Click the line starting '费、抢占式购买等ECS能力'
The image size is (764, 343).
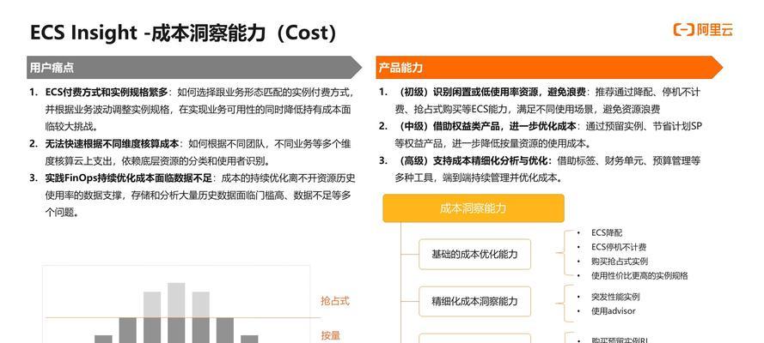point(528,109)
